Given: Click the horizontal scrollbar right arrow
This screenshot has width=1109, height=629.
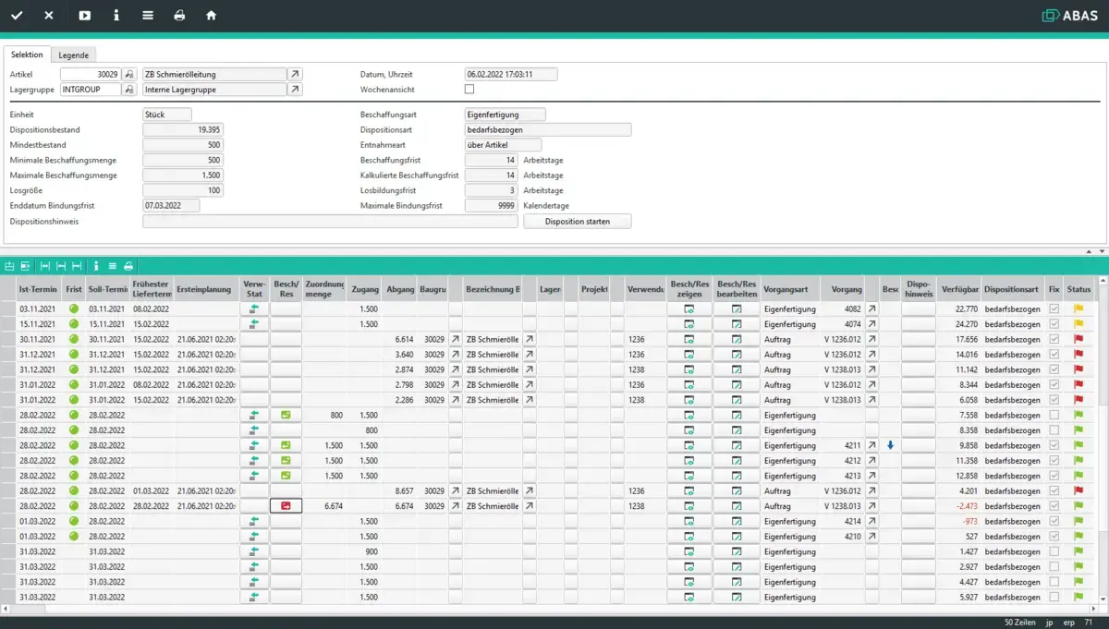Looking at the screenshot, I should [1094, 609].
